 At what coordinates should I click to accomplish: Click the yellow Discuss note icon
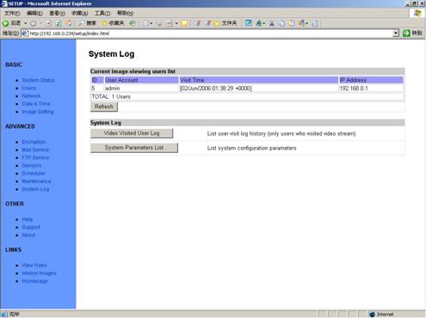tap(184, 23)
